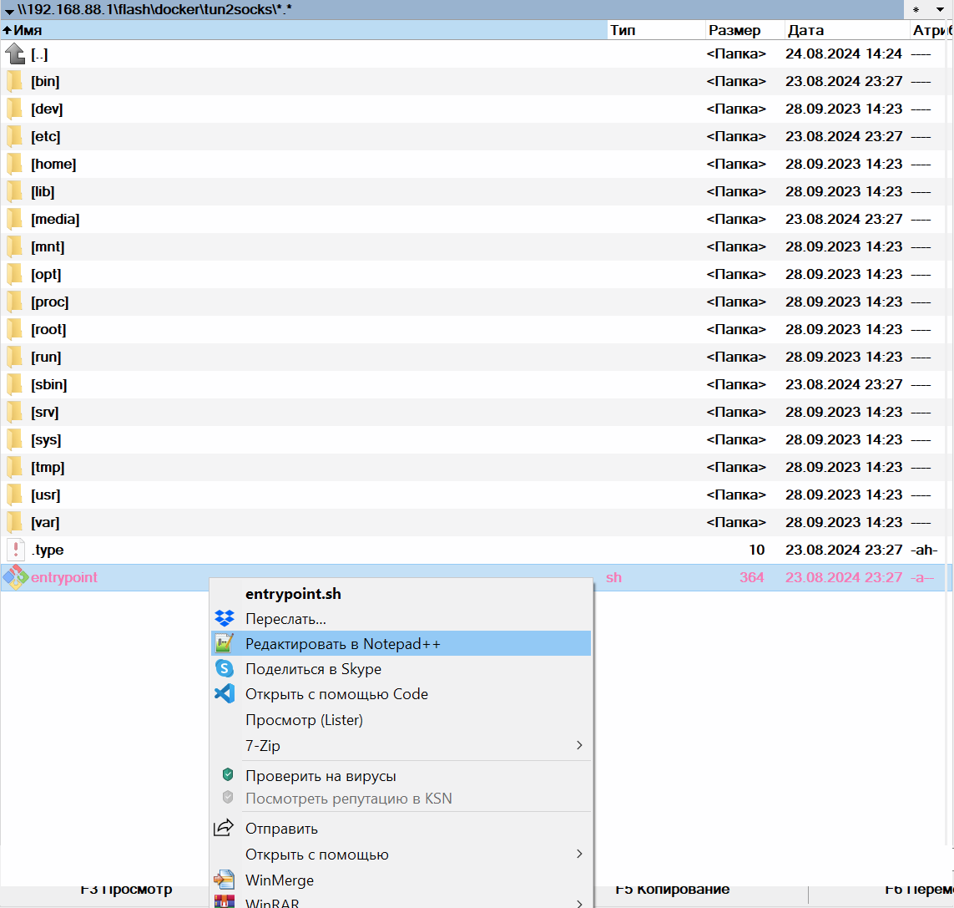Screen dimensions: 954x908
Task: Open the directory history dropdown arrow at top right
Action: click(x=940, y=10)
